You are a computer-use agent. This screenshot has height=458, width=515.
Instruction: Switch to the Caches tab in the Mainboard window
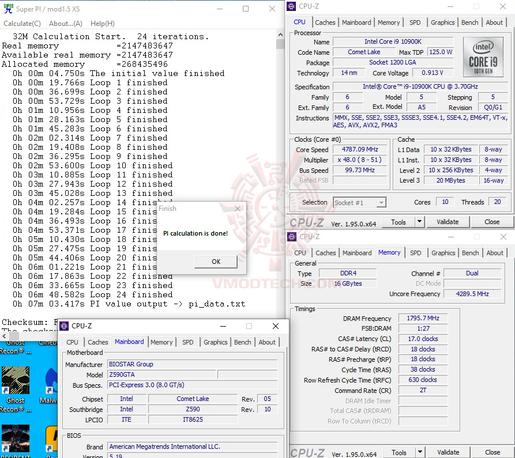click(x=97, y=342)
